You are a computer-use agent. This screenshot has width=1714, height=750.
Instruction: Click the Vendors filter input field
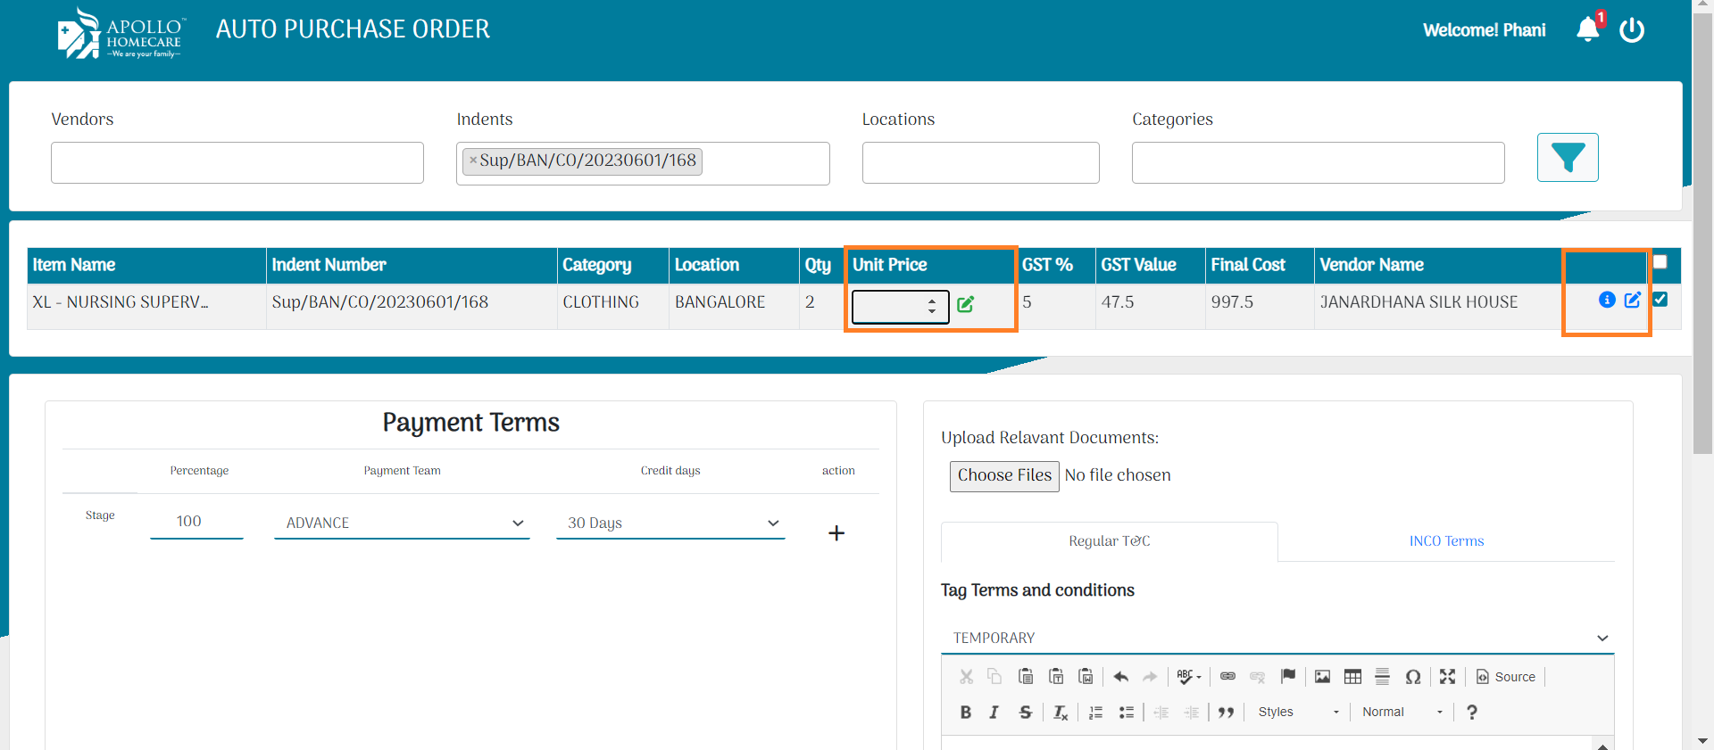(237, 162)
